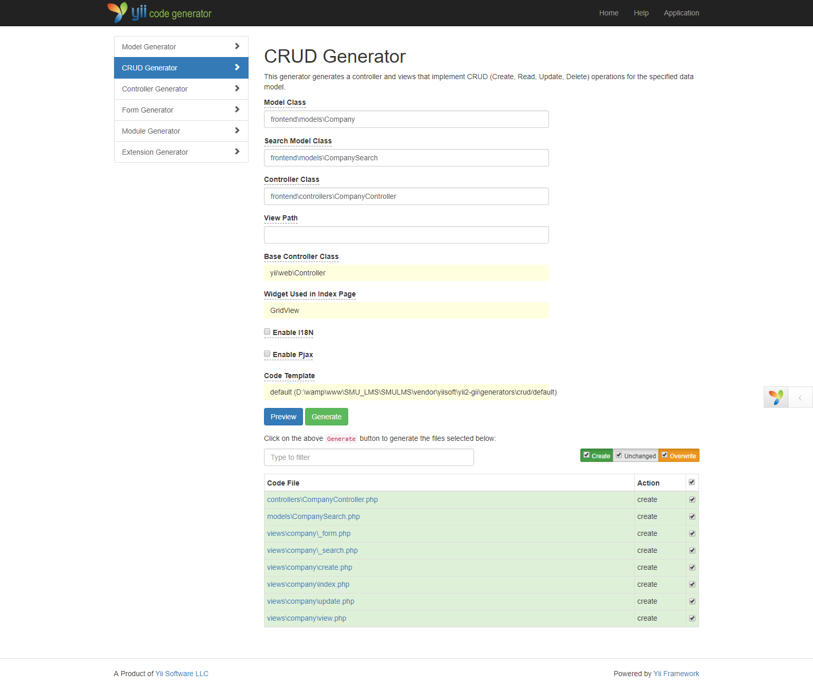Focus the Model Class input field
Screen dimensions: 813x689
pos(406,119)
